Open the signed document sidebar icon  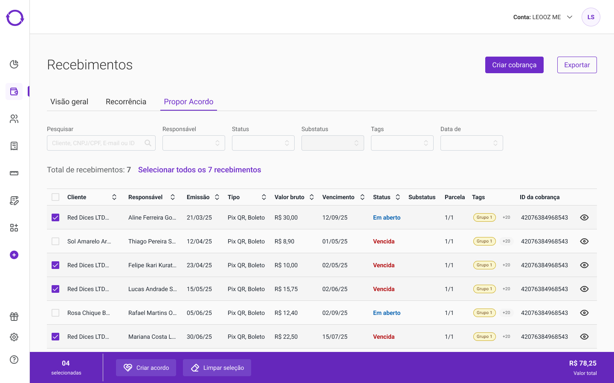pos(14,200)
